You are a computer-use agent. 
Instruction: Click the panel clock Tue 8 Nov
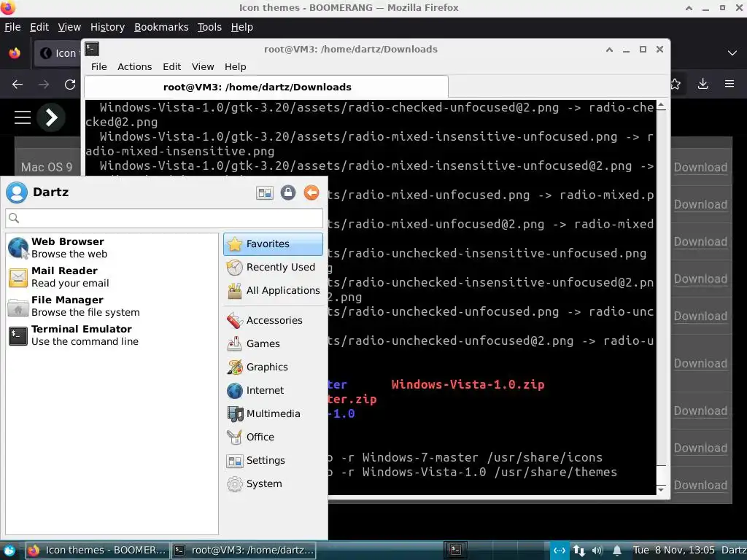click(673, 551)
